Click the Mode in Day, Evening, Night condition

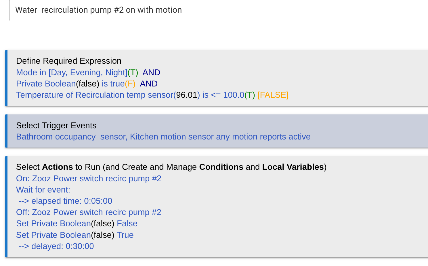[x=72, y=72]
